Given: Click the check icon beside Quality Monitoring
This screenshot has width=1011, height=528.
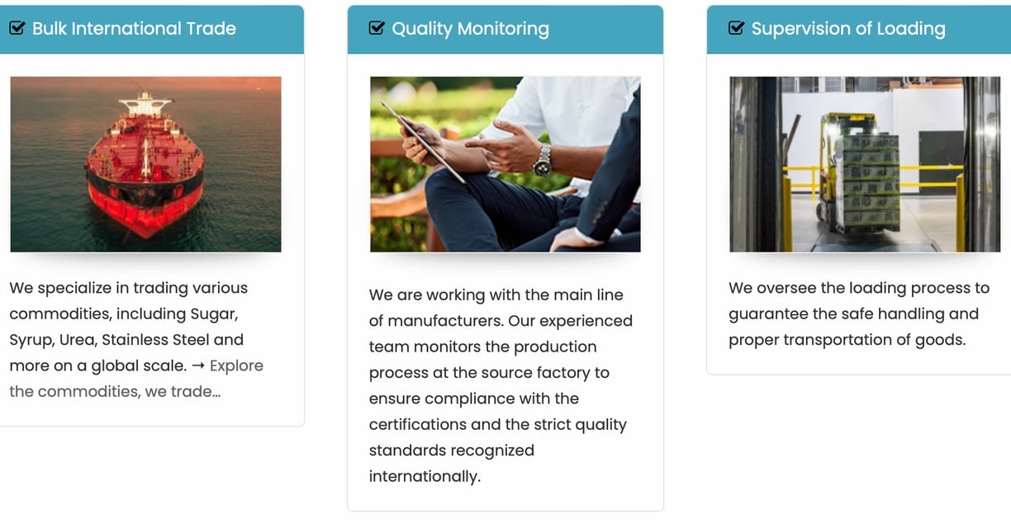Looking at the screenshot, I should (377, 29).
